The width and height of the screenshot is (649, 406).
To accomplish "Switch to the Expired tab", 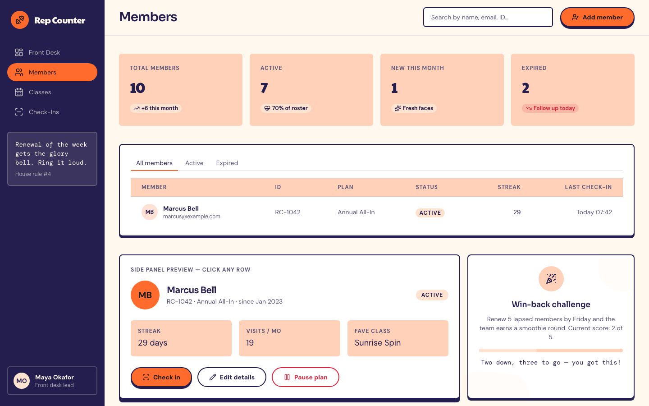I will [227, 163].
